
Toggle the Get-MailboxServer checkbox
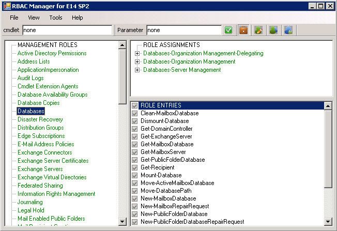click(135, 152)
